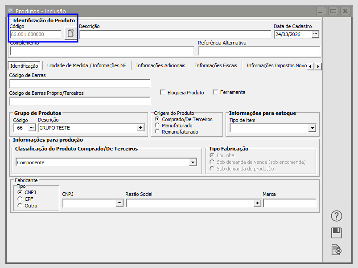
Task: Enable the Bloqueia Produto checkbox
Action: [x=163, y=93]
